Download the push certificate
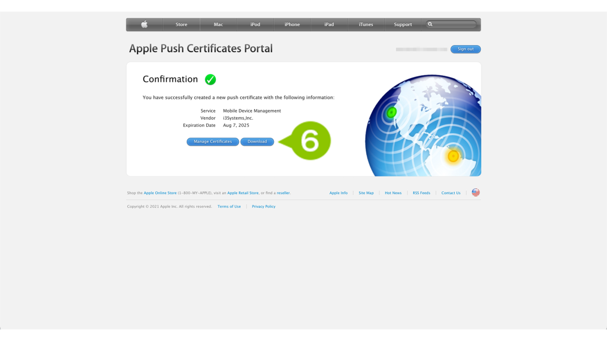This screenshot has height=341, width=607. pos(257,141)
